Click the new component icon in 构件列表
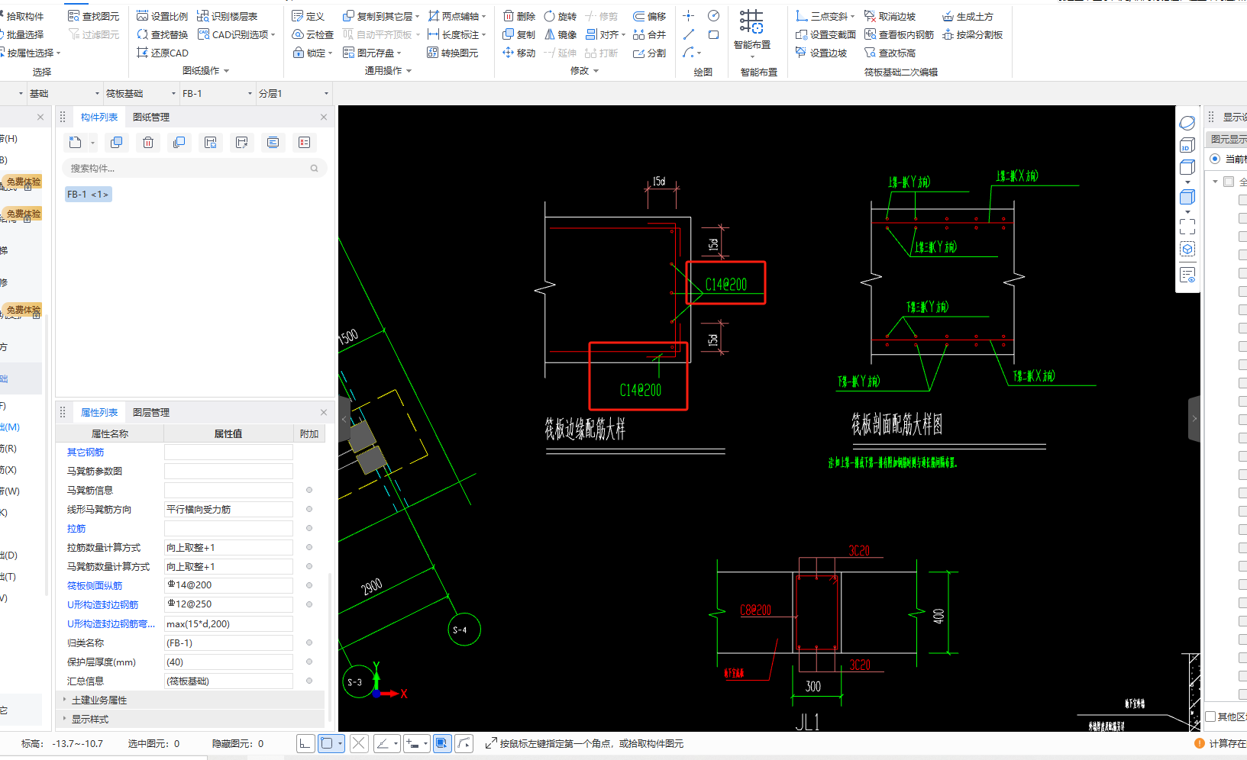 (75, 143)
